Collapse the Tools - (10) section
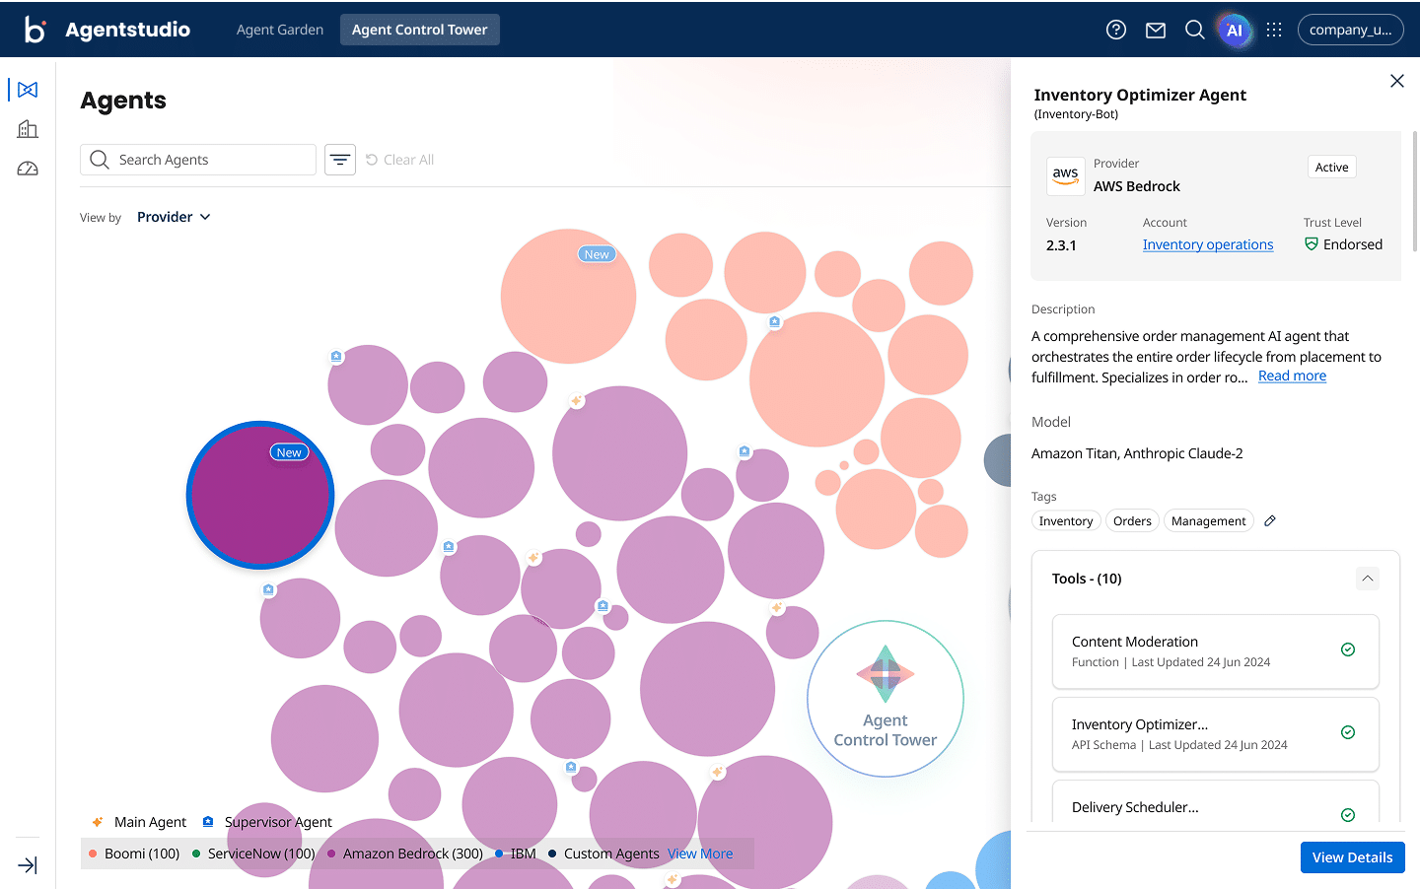 coord(1367,579)
